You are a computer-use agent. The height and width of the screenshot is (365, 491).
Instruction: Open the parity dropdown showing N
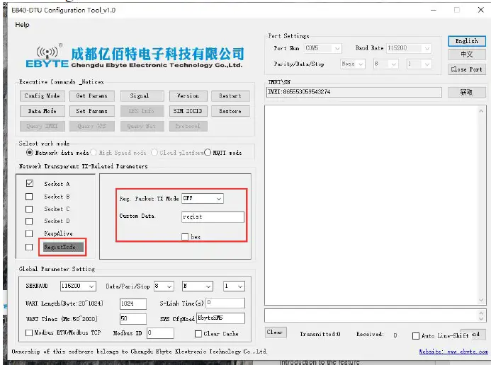198,286
